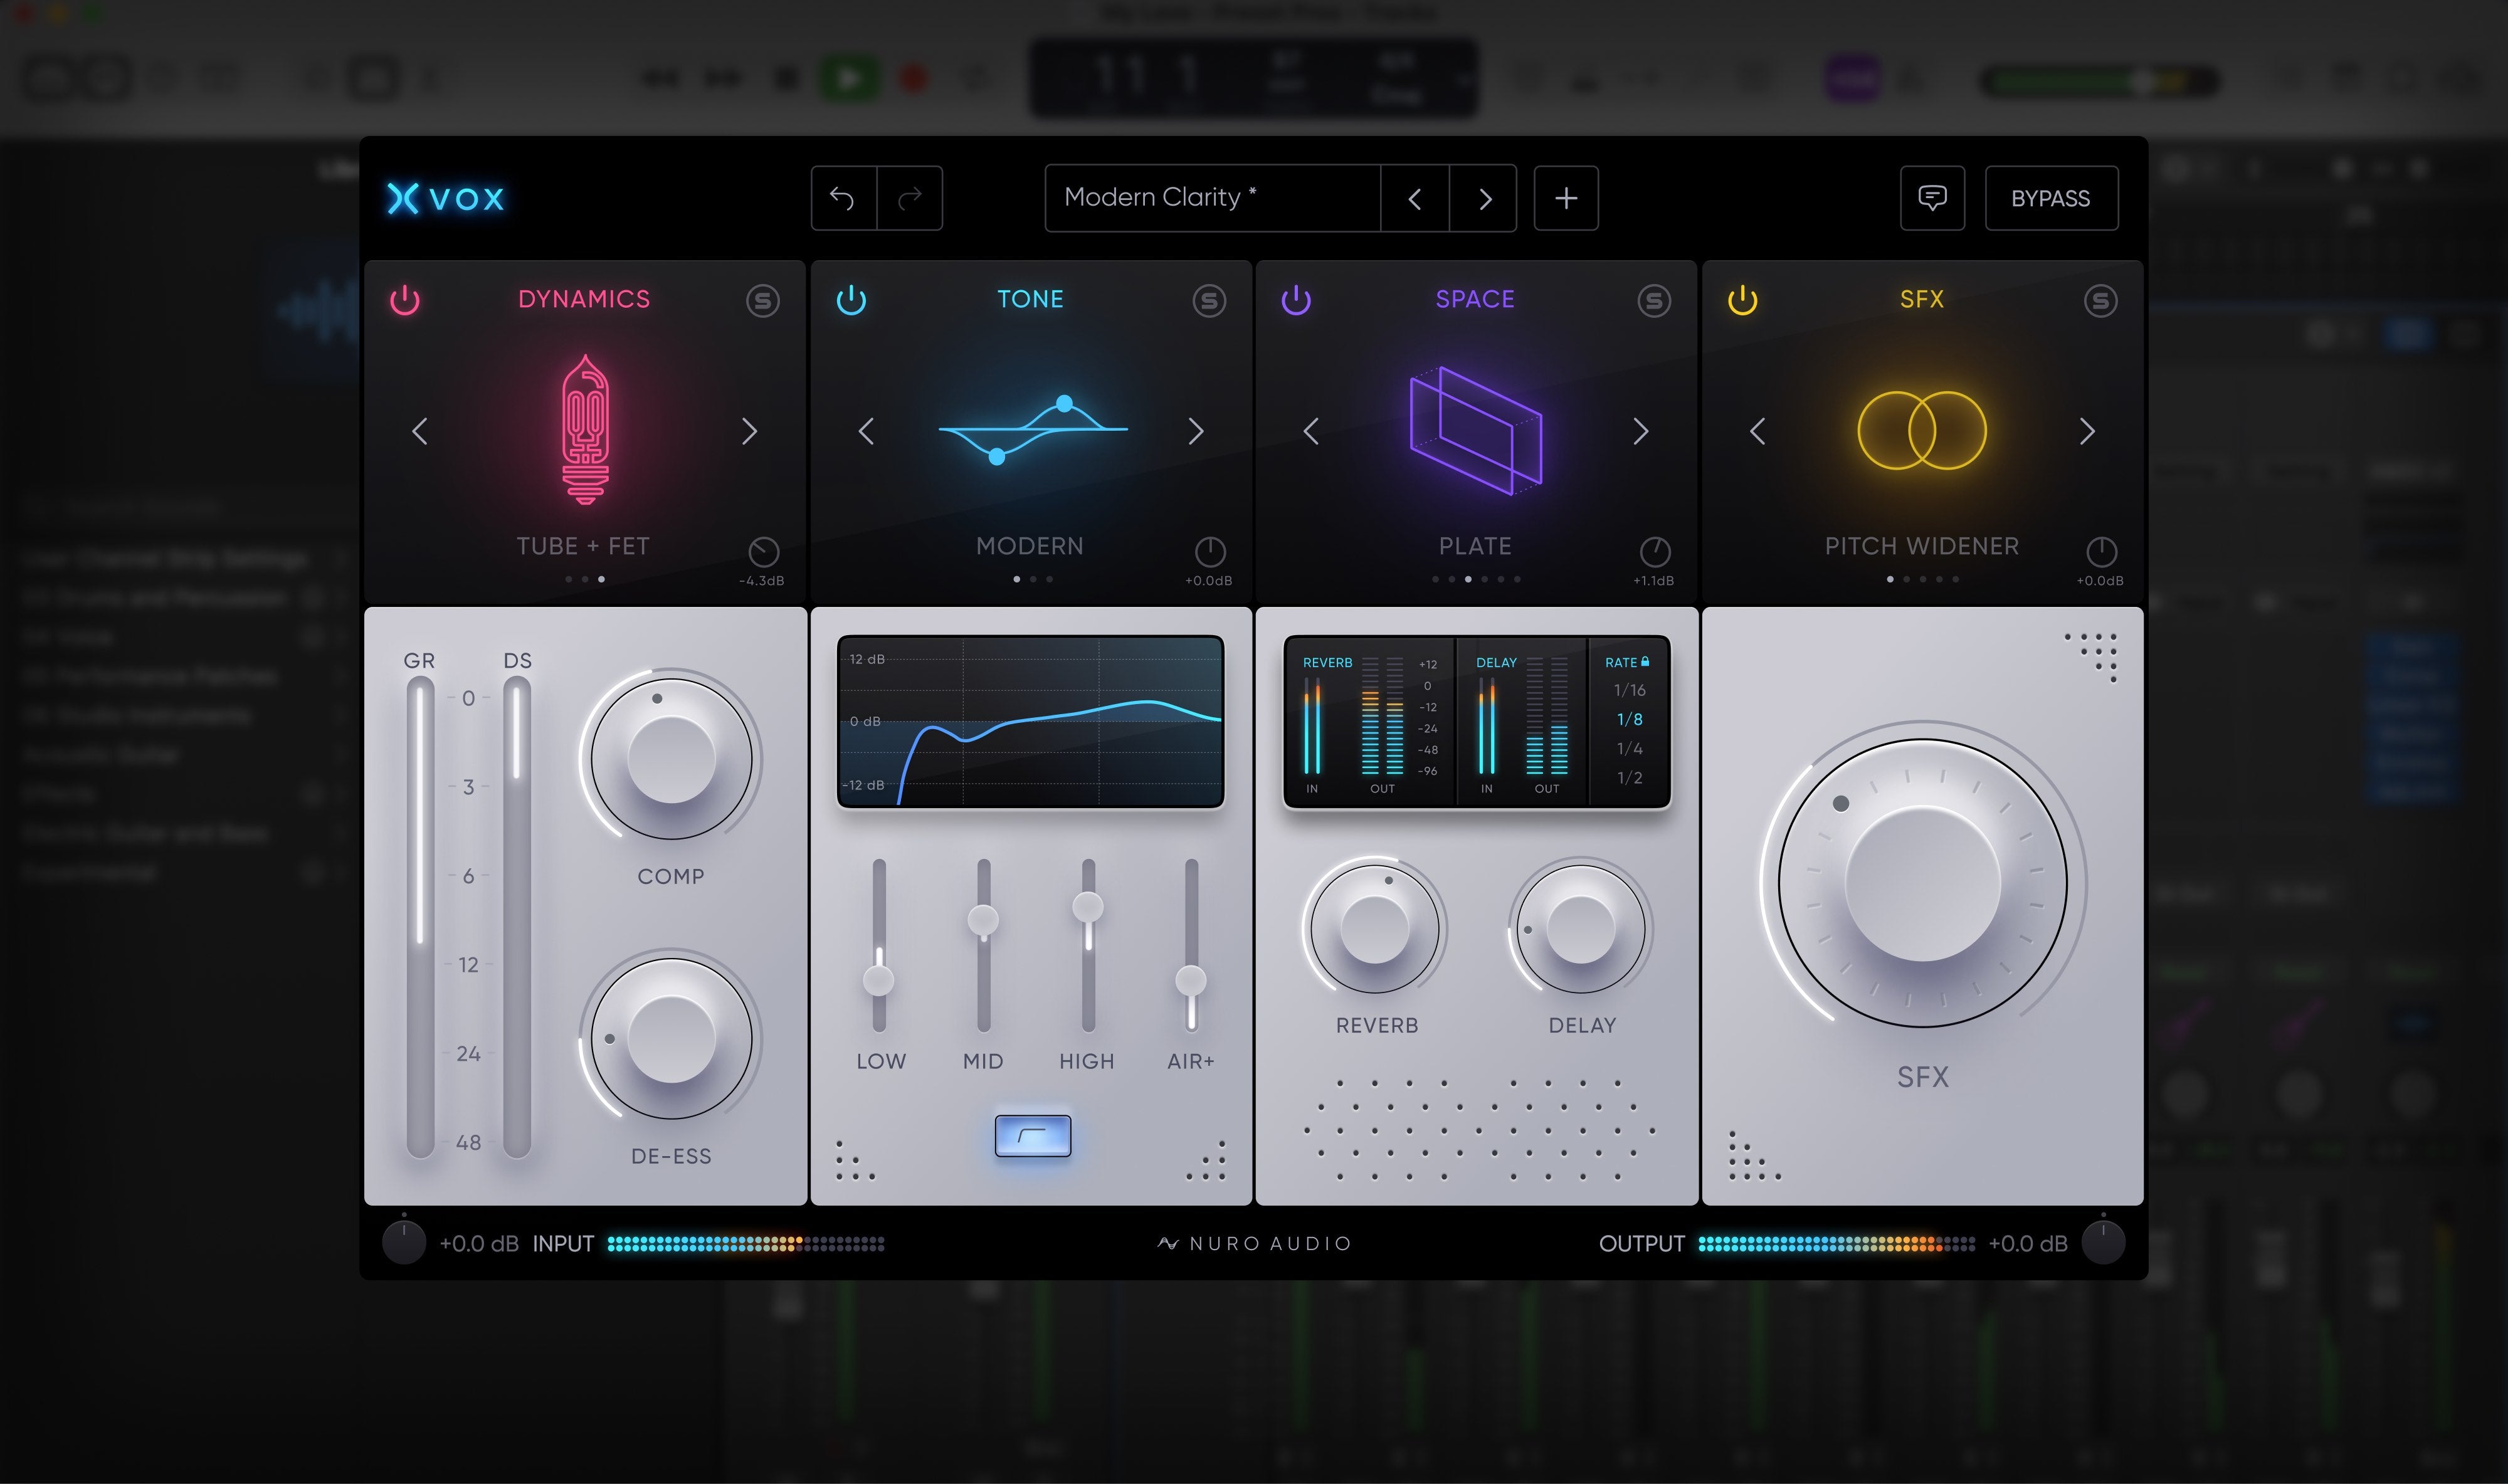Click the undo arrow icon
2508x1484 pixels.
(x=842, y=198)
